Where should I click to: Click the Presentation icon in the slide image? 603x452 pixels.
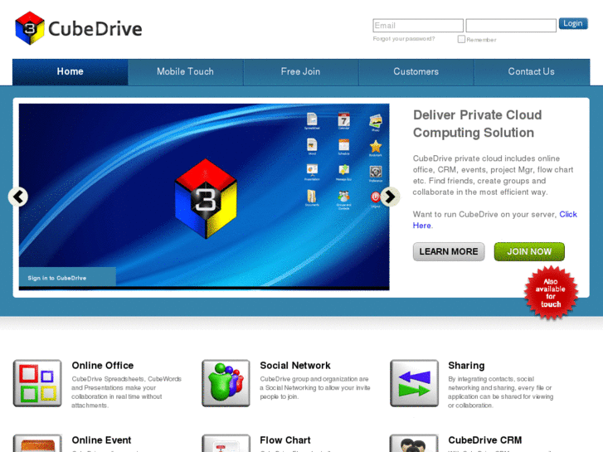(312, 172)
